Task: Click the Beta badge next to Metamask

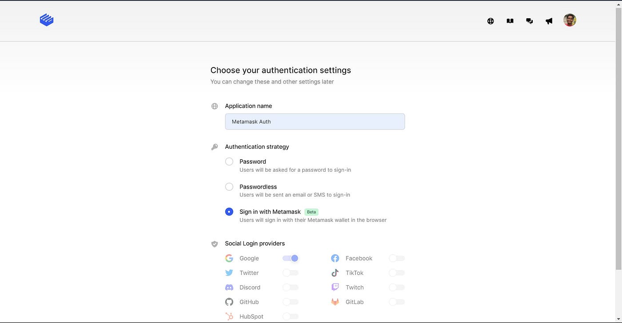Action: point(311,212)
